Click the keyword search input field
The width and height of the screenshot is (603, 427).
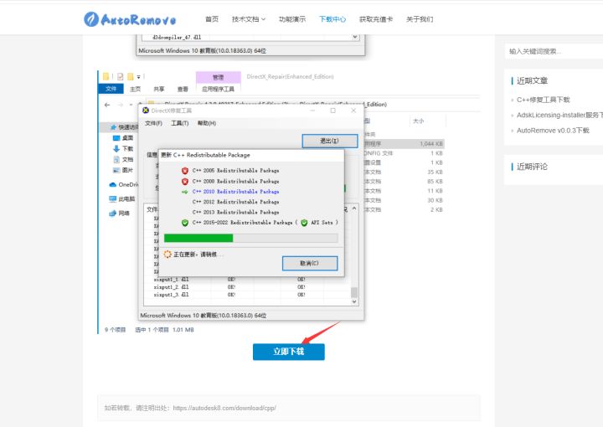(553, 51)
